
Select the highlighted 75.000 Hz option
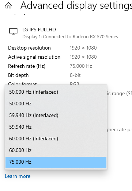click(56, 162)
